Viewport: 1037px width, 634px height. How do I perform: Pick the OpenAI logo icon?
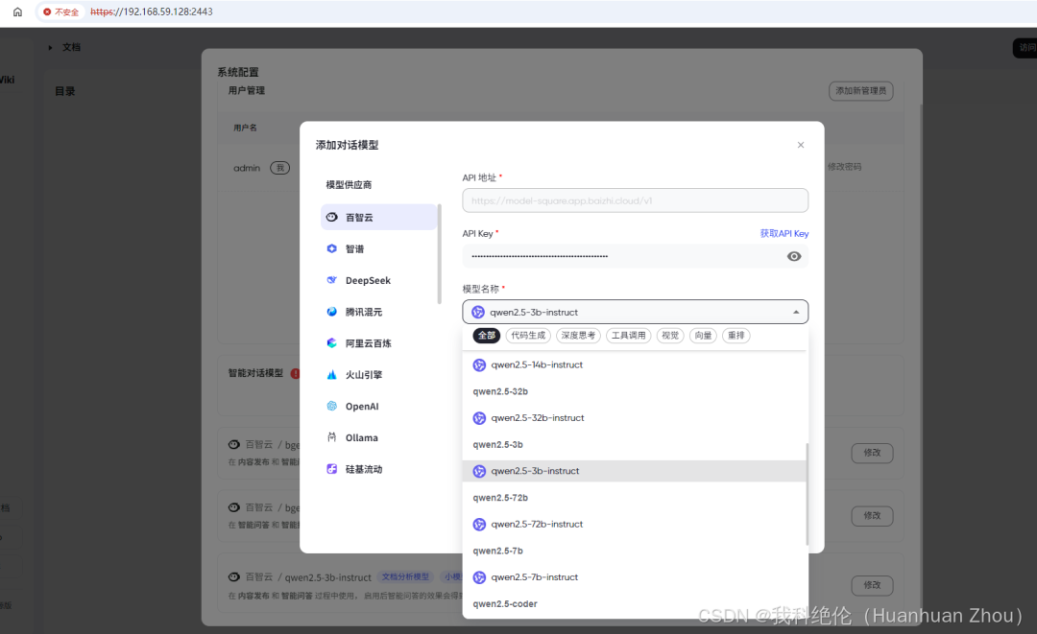332,406
